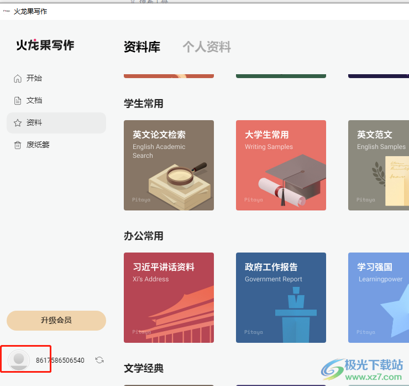Click the 文学经典 section heading

(144, 368)
